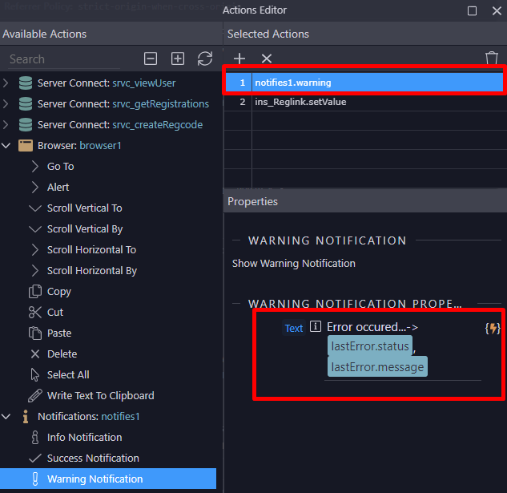Click the Properties panel header
This screenshot has width=507, height=493.
252,202
